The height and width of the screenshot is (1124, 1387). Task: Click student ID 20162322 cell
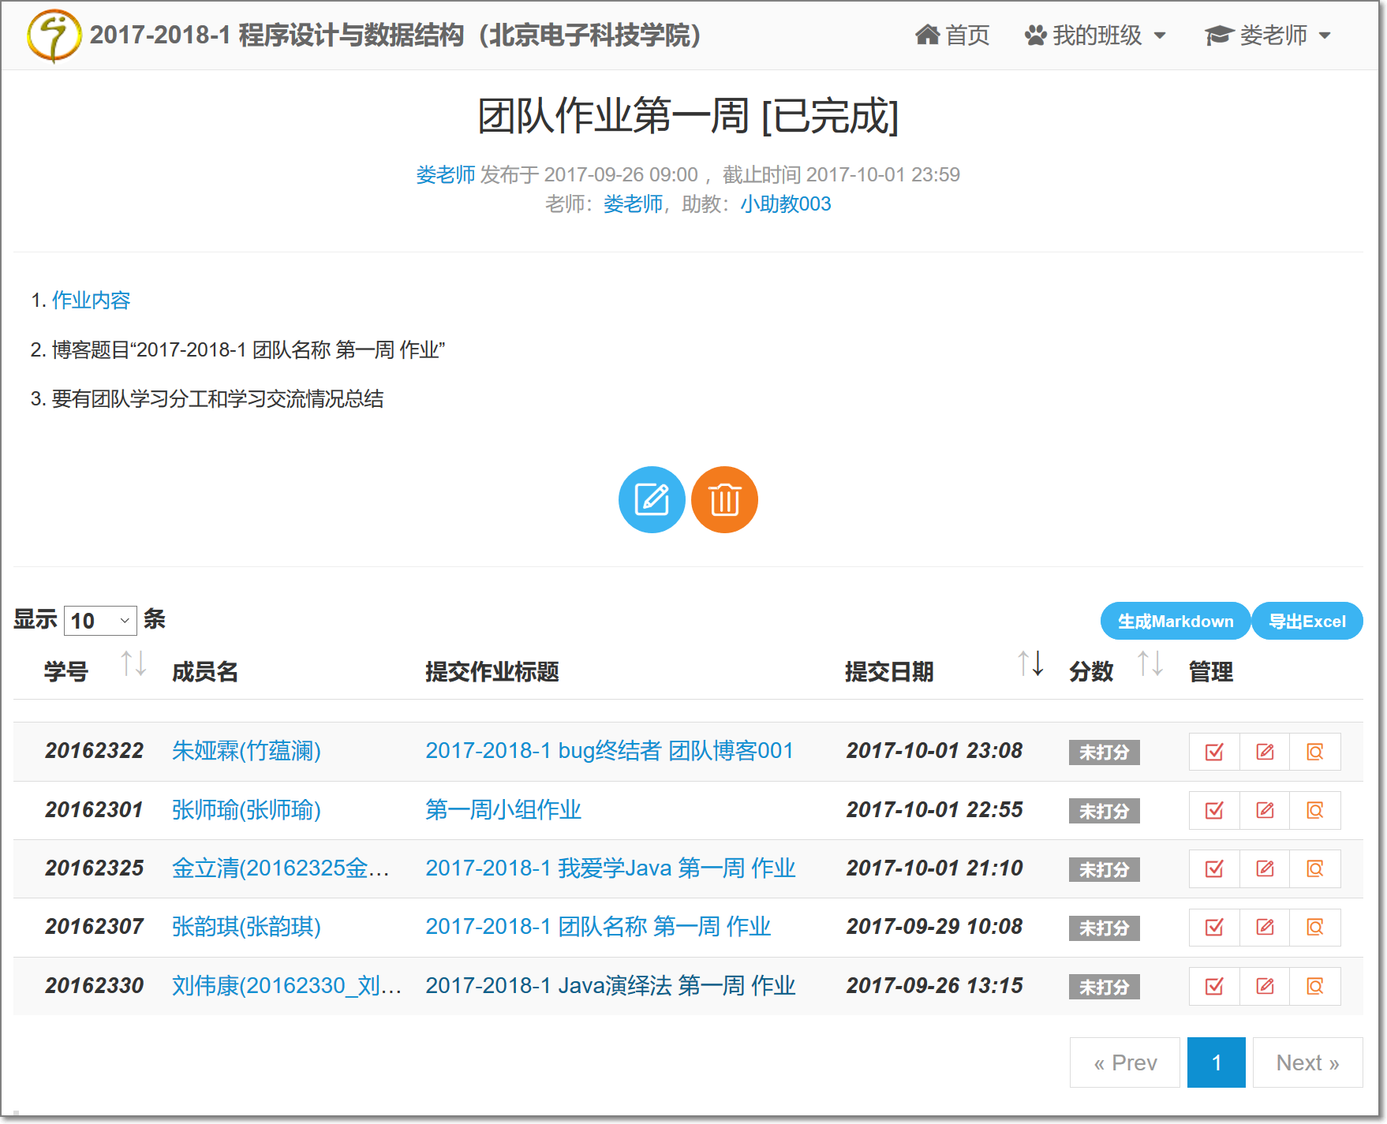(x=95, y=751)
